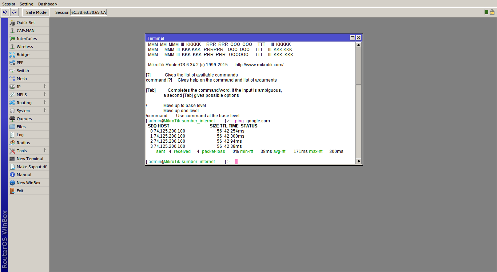Open the Session menu
Screen dimensions: 497x272
(x=9, y=4)
